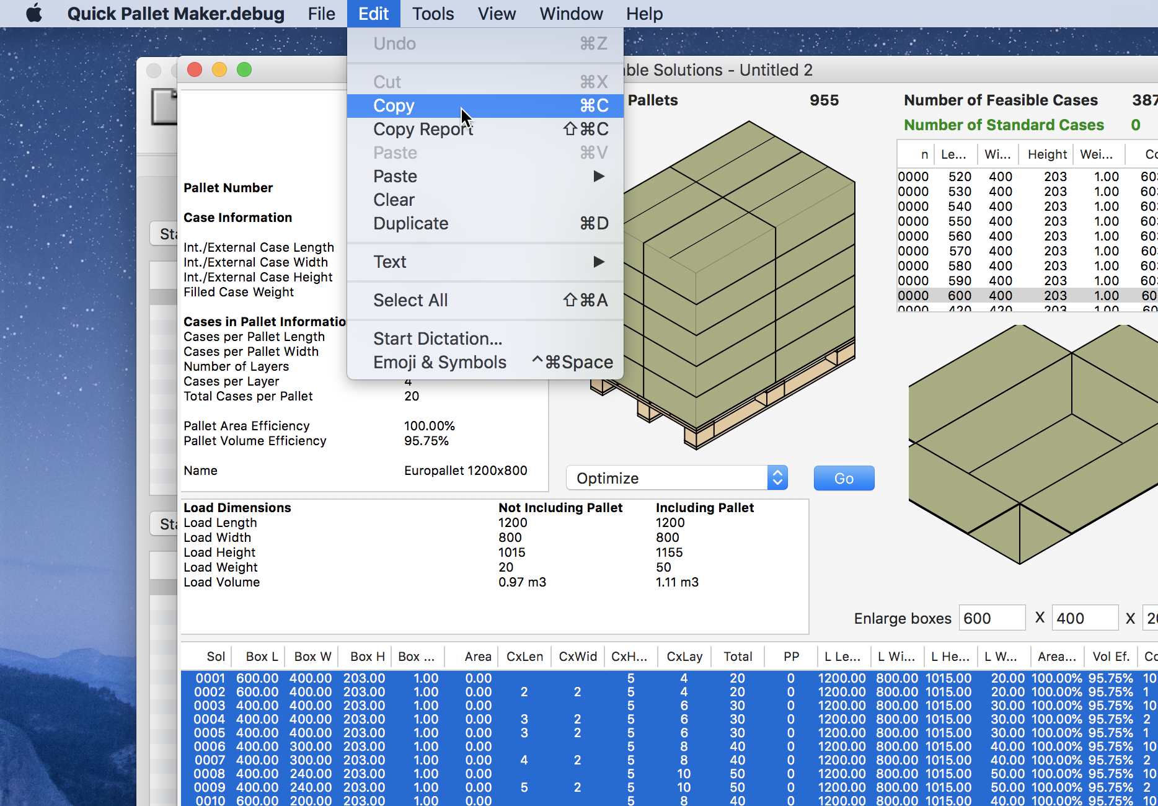Open the Tools menu
The height and width of the screenshot is (806, 1158).
click(x=433, y=13)
